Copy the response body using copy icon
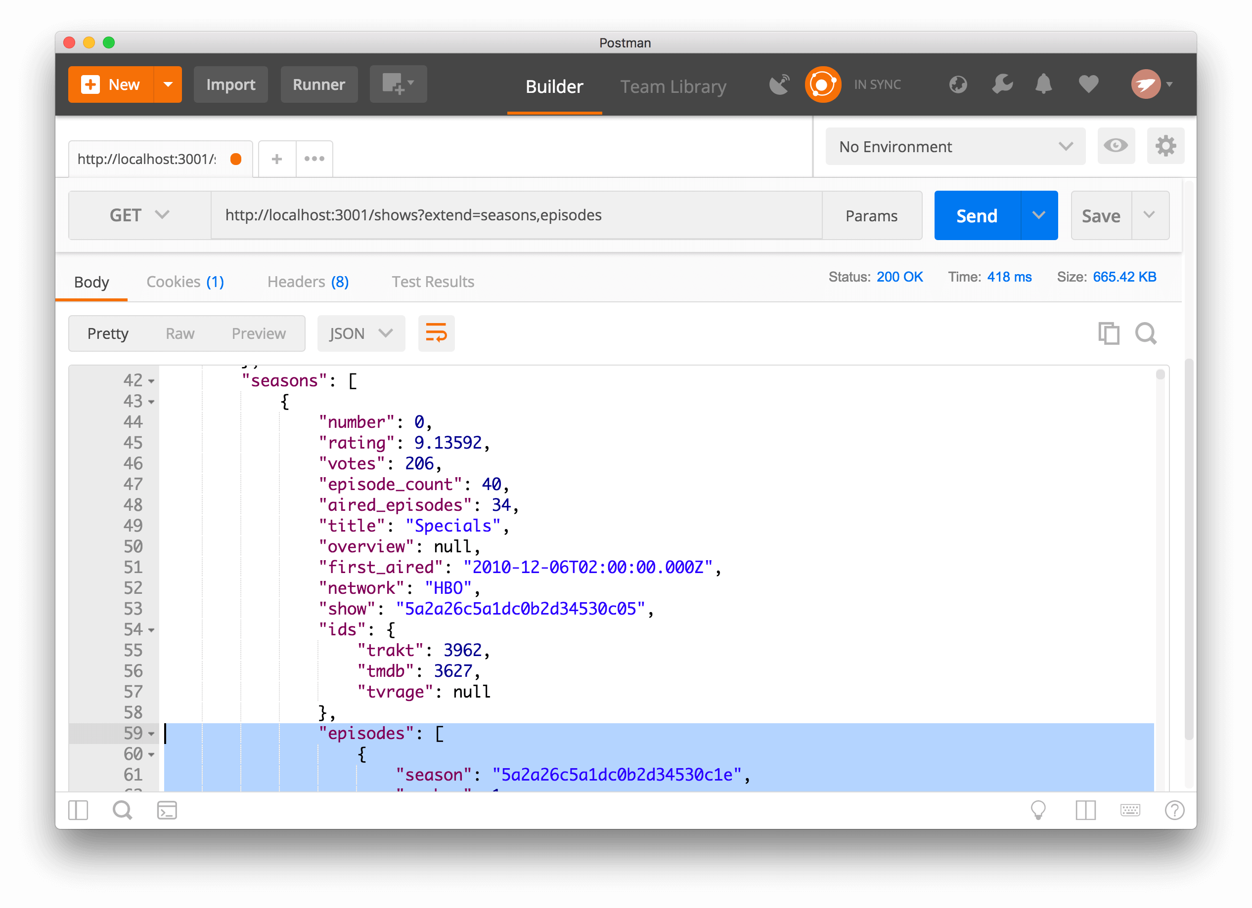 pyautogui.click(x=1109, y=333)
